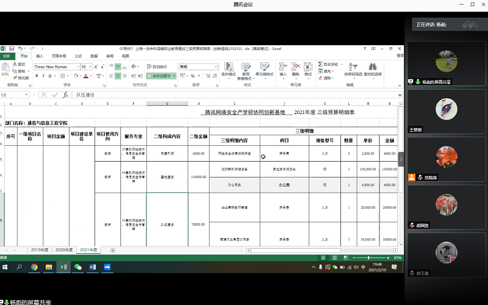Click the Bold formatting icon

[x=37, y=76]
